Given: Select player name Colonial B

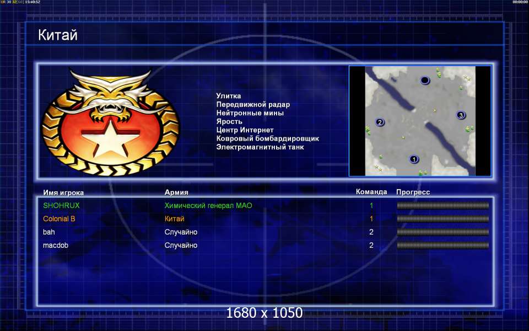Looking at the screenshot, I should (59, 219).
